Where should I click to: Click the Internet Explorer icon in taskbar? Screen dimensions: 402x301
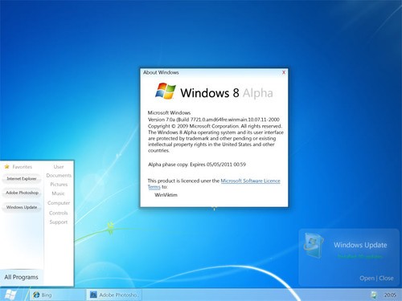click(x=36, y=295)
